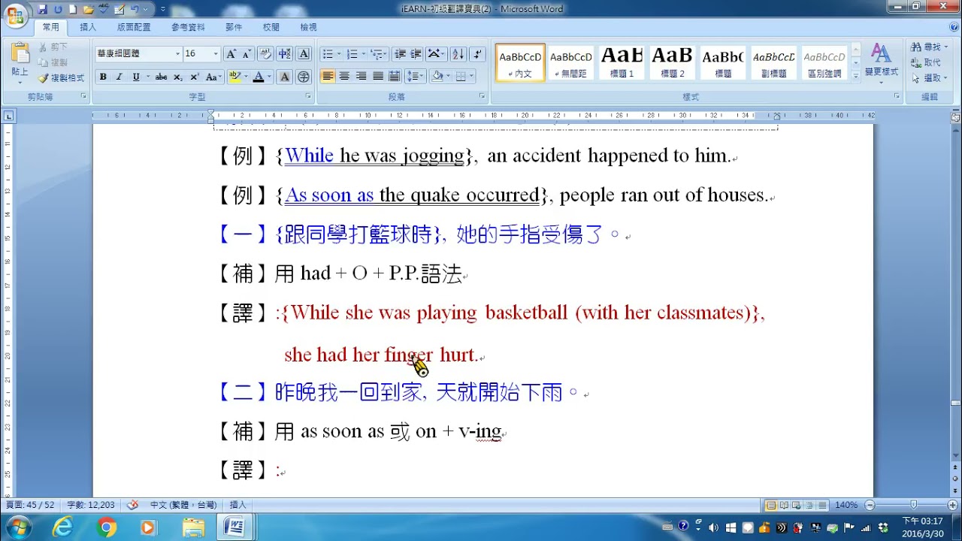The height and width of the screenshot is (541, 962).
Task: Click the zoom in plus button
Action: [x=952, y=505]
